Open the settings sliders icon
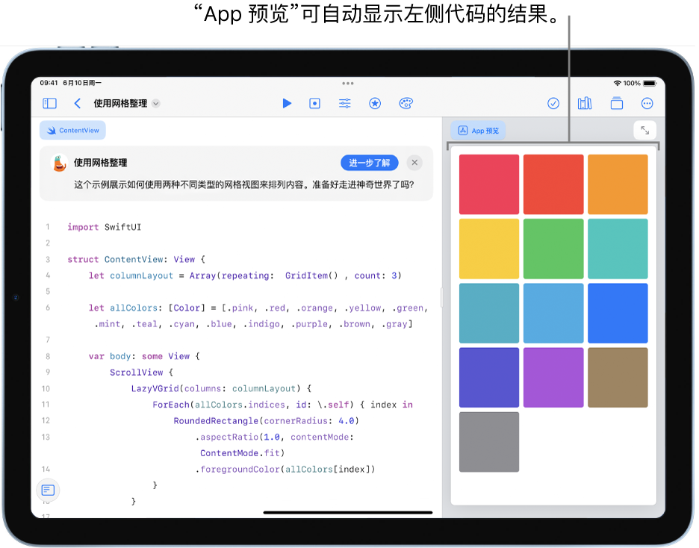Screen dimensions: 699x548 point(344,104)
